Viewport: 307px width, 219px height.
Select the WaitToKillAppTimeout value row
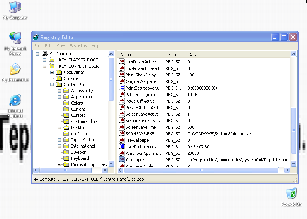coord(204,153)
